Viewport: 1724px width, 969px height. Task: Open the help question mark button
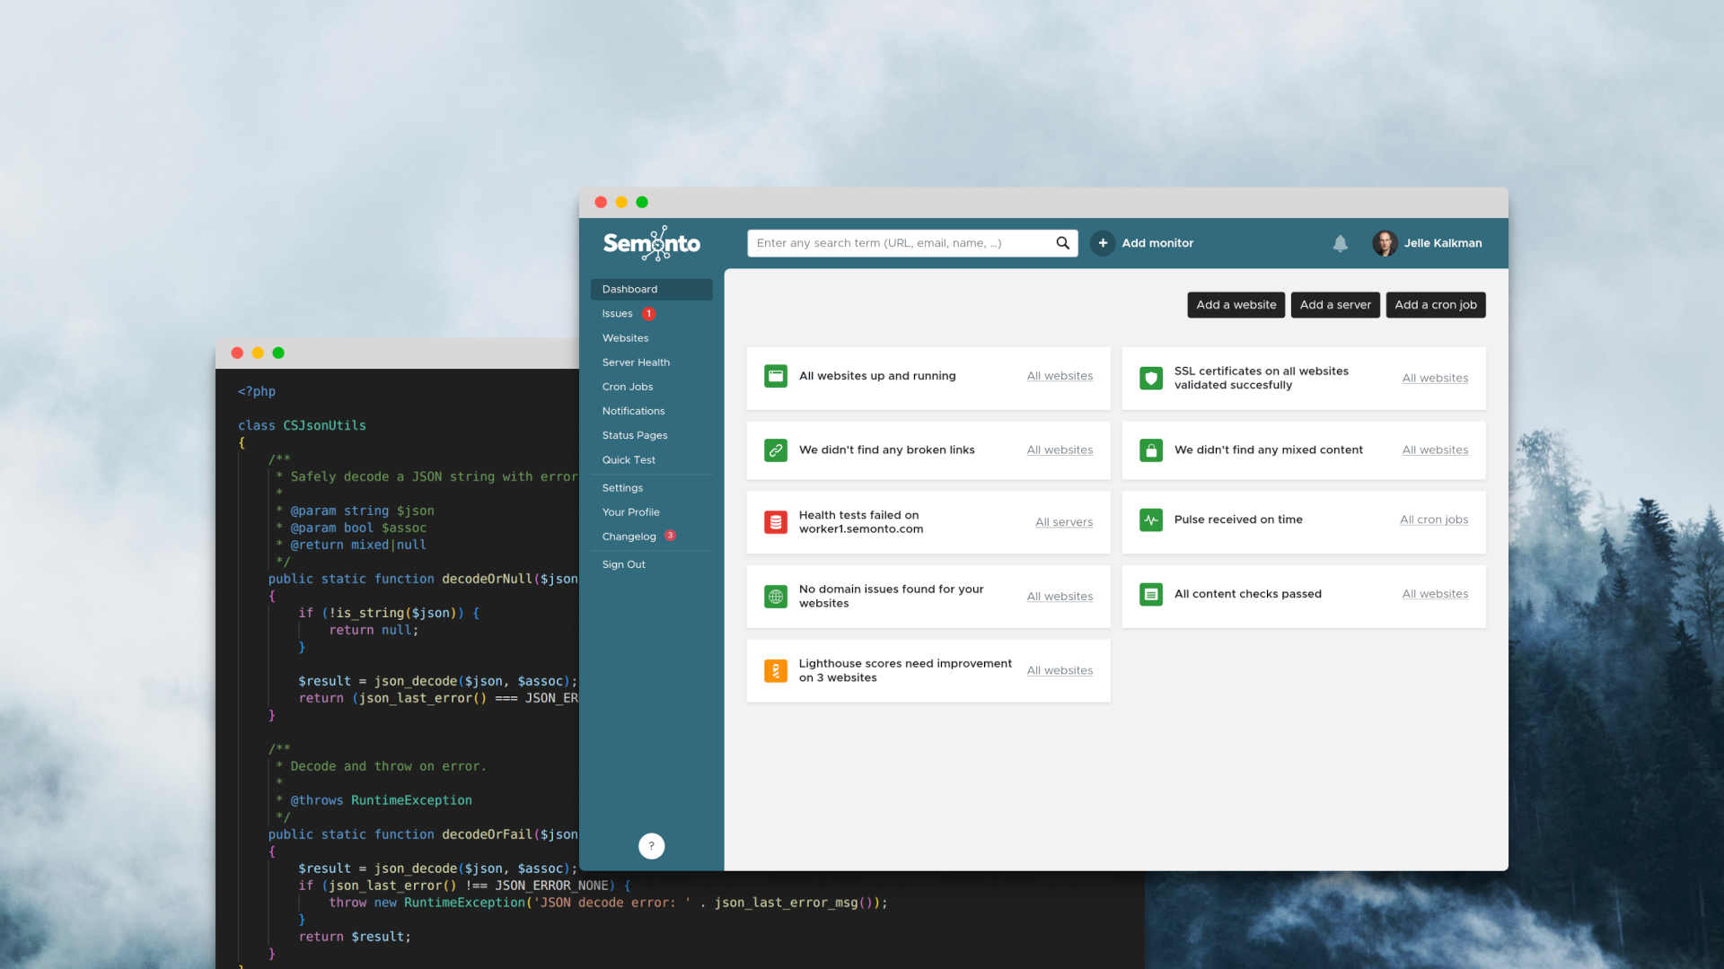coord(651,845)
